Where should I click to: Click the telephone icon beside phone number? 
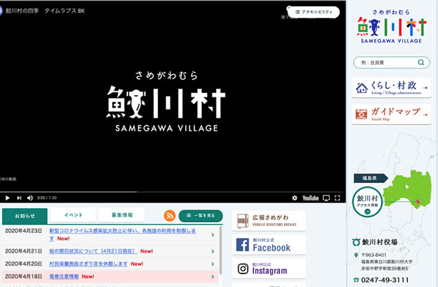coord(356,279)
